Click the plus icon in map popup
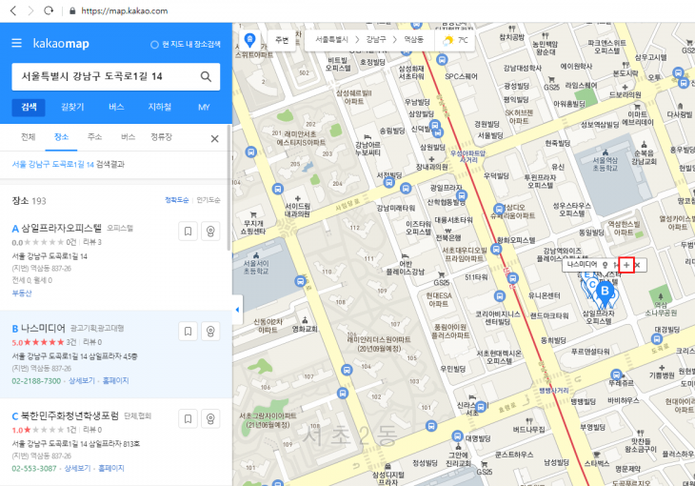695x486 pixels. pos(625,264)
